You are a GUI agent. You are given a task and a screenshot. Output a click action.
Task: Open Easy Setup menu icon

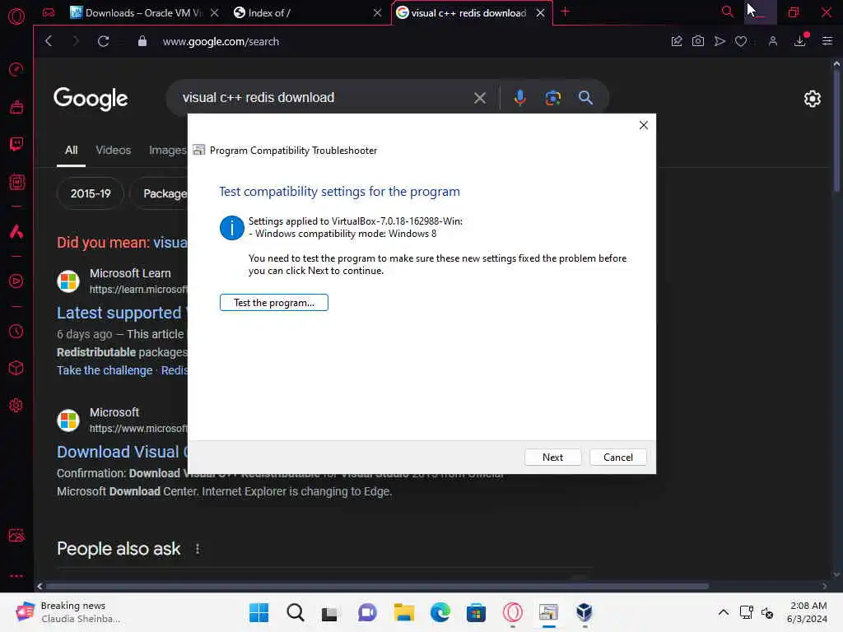pyautogui.click(x=827, y=41)
